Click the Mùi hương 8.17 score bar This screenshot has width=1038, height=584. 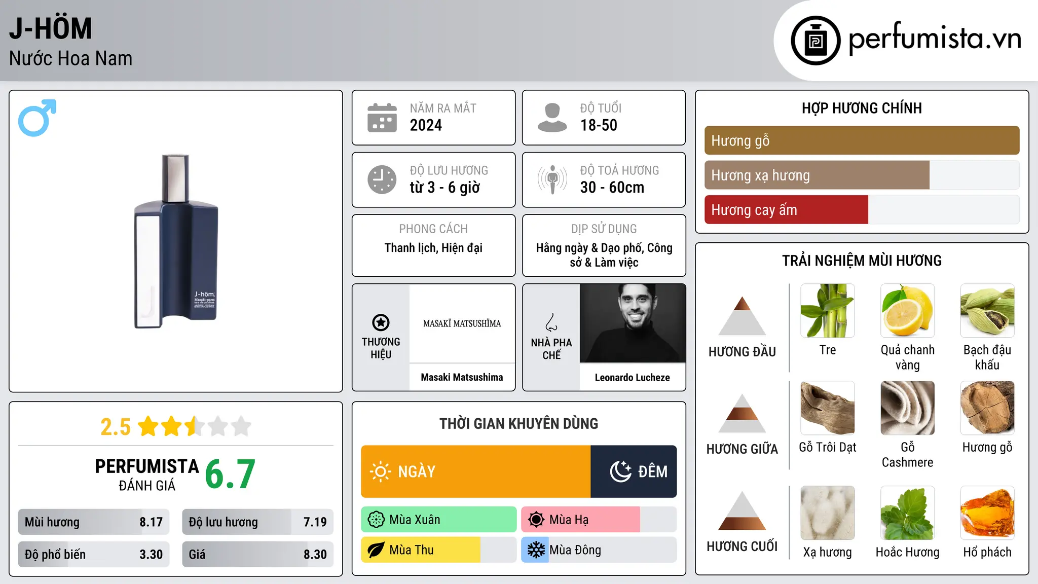tap(94, 522)
